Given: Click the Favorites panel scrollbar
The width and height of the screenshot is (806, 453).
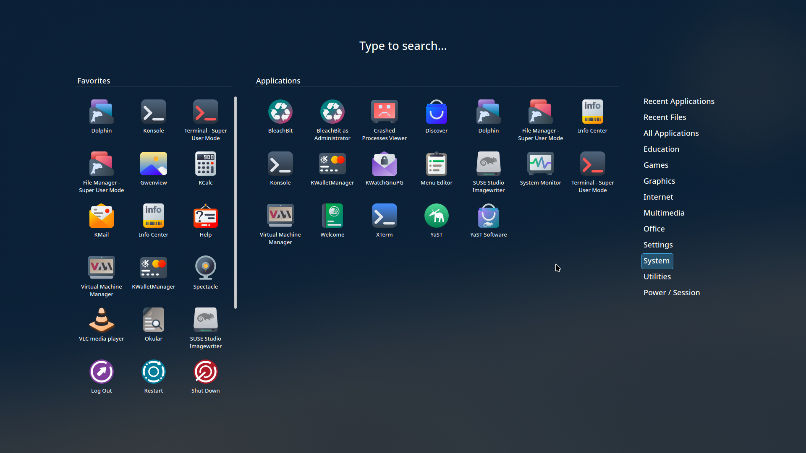Looking at the screenshot, I should 236,203.
